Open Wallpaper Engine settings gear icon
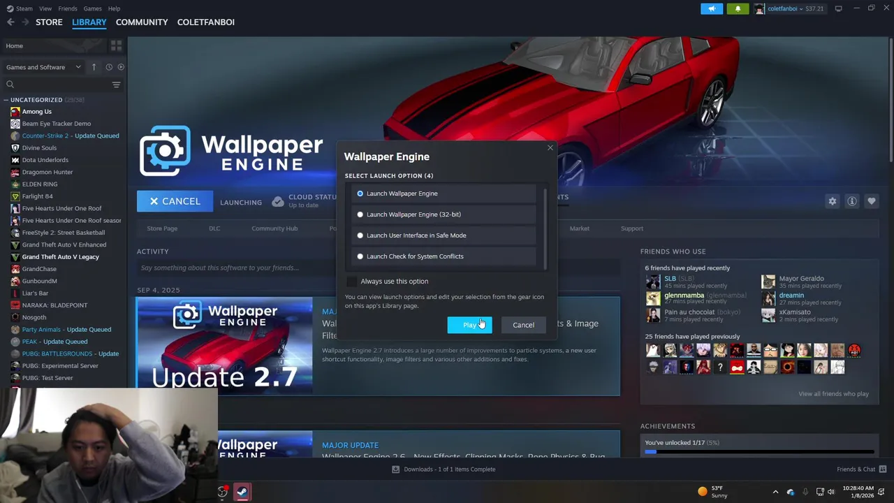 (x=832, y=201)
